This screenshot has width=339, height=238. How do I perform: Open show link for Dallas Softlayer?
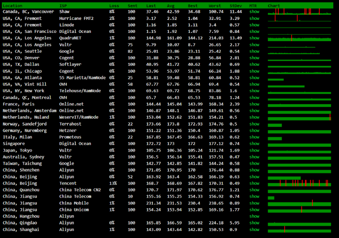(x=254, y=65)
